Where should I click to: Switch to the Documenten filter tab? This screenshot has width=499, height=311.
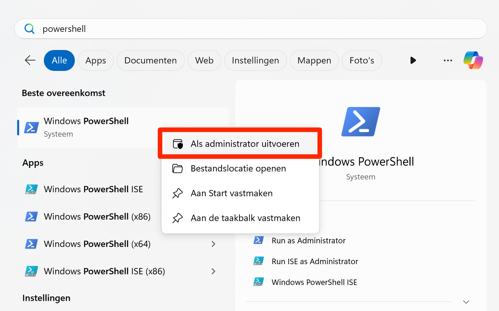(151, 61)
